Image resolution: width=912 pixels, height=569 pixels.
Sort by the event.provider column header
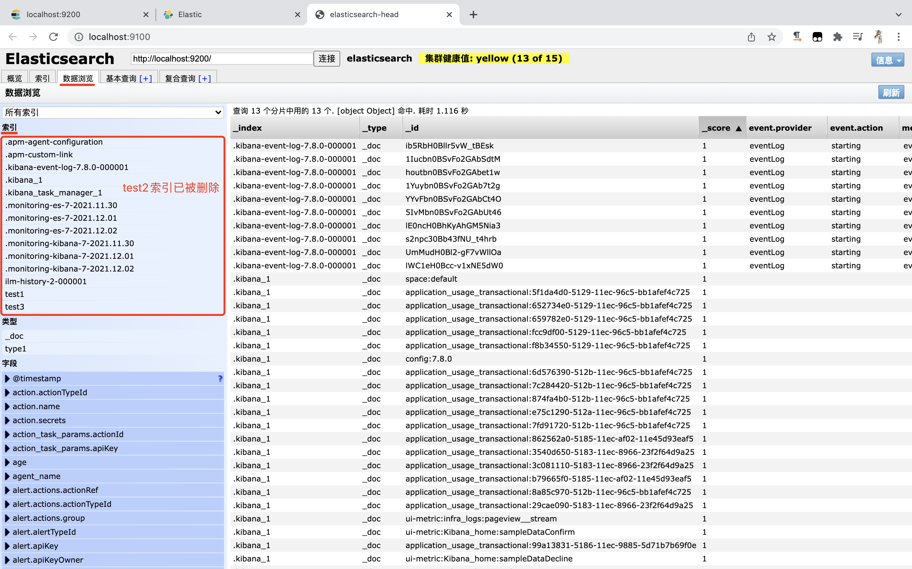786,128
